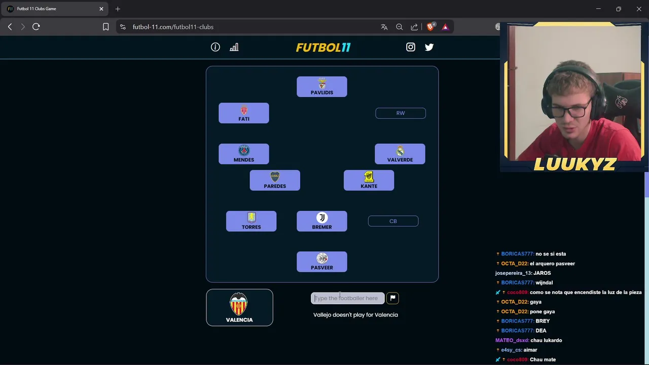Click chat message 'DEA'

point(540,331)
